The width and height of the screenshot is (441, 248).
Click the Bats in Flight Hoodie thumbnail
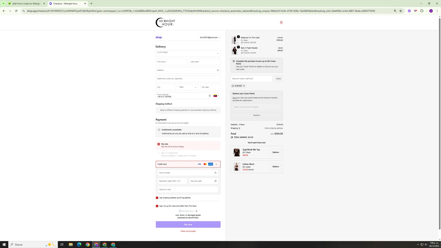235,50
